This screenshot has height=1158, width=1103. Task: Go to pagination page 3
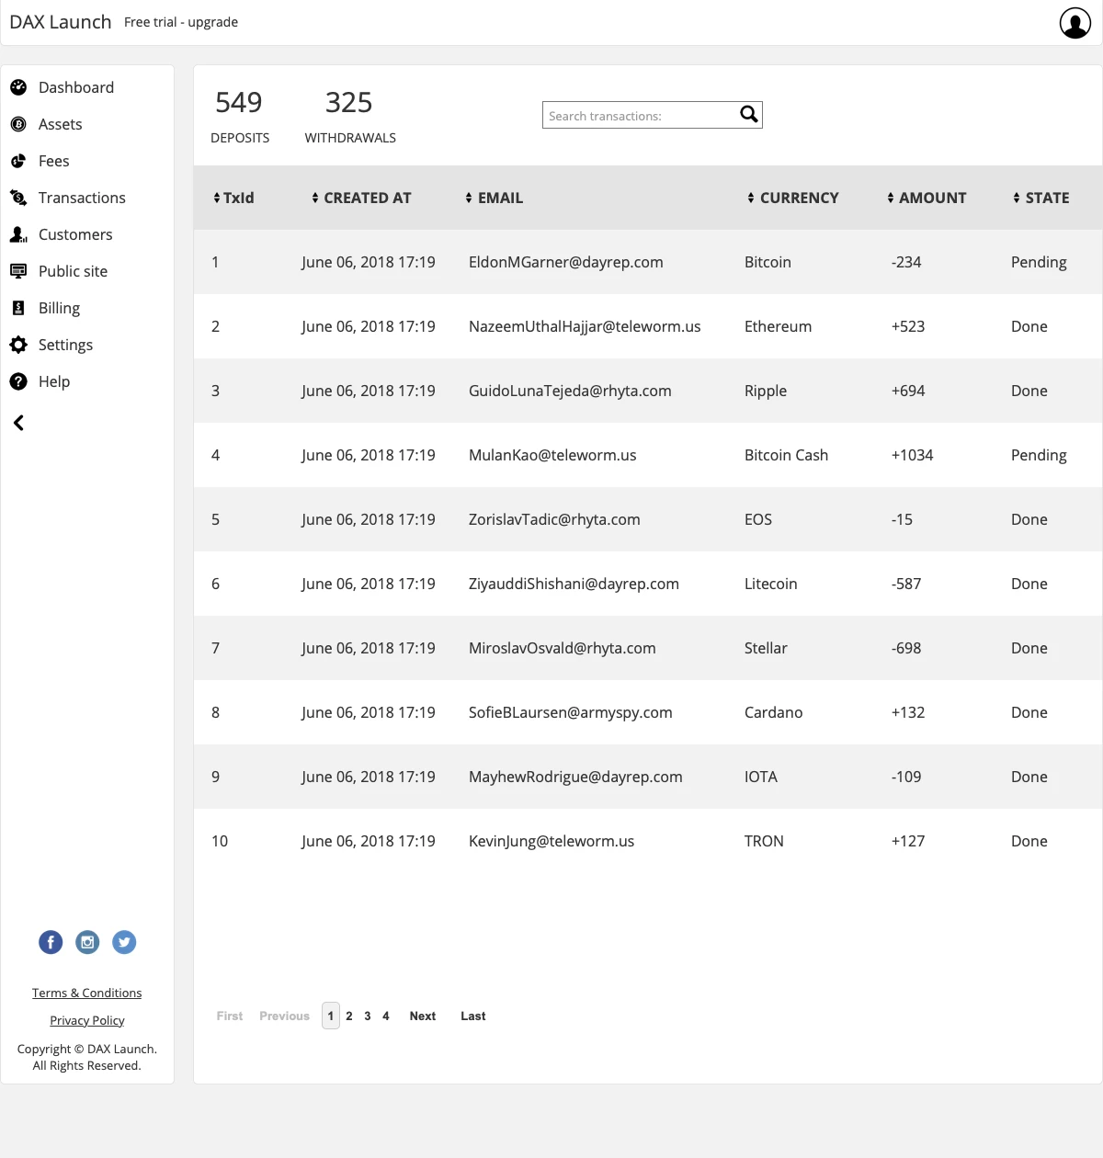pos(368,1016)
